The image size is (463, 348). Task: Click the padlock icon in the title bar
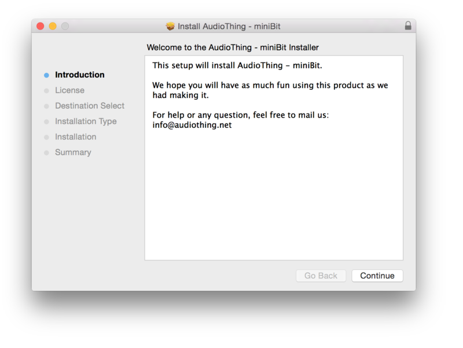[408, 26]
